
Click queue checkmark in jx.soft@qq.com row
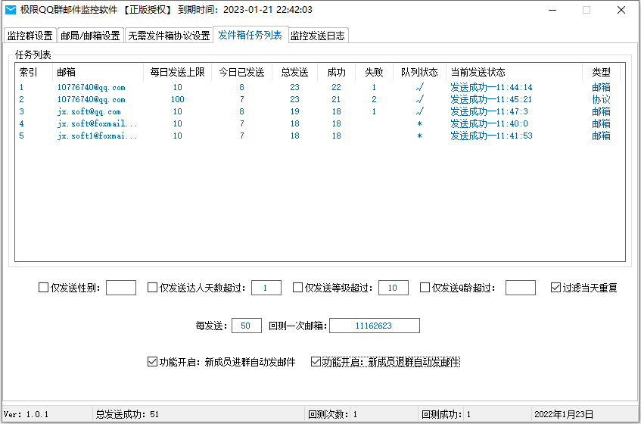(419, 111)
